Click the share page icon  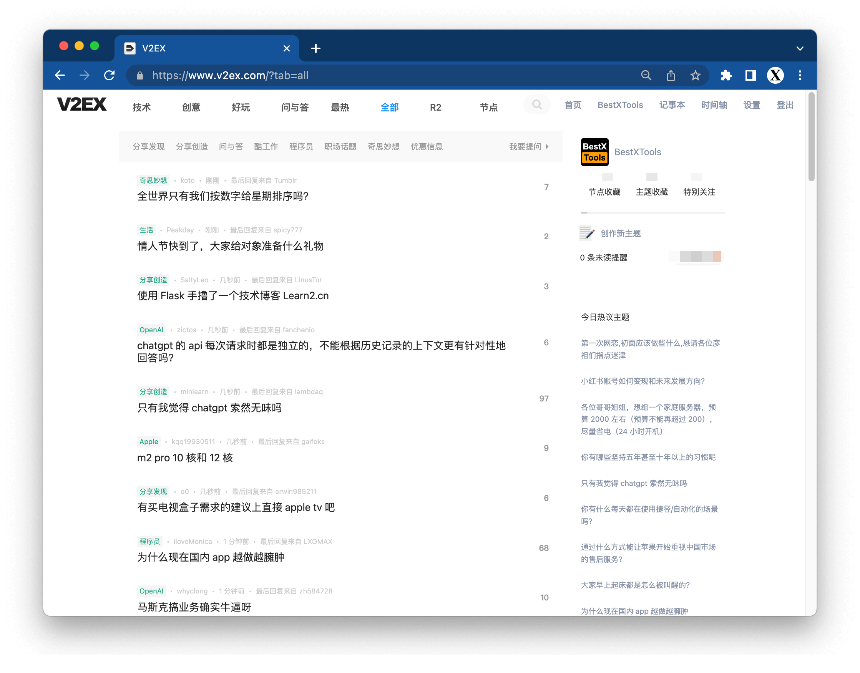671,75
